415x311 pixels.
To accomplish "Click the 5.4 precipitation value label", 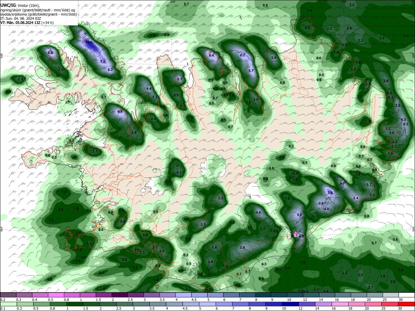I will (x=355, y=198).
